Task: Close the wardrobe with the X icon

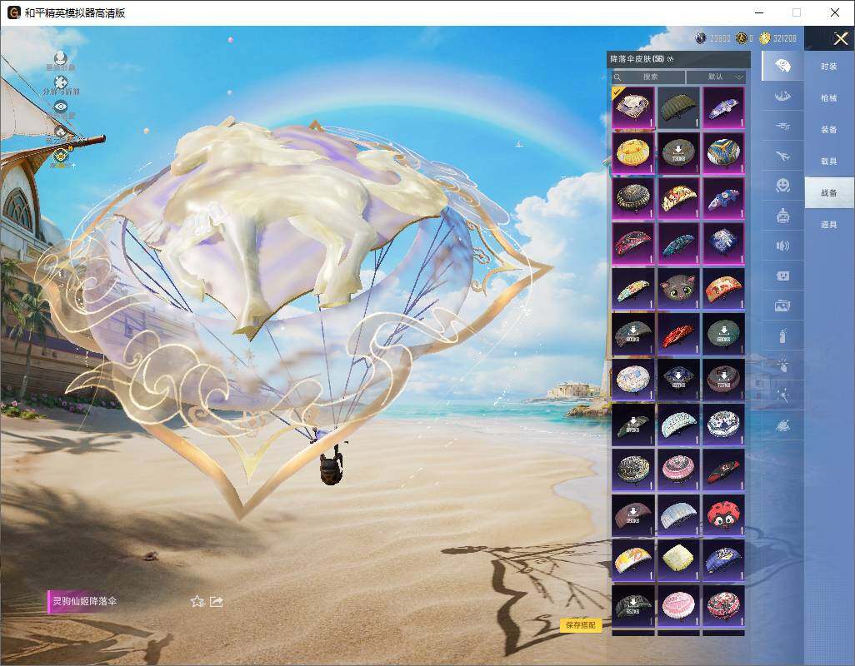Action: point(840,38)
